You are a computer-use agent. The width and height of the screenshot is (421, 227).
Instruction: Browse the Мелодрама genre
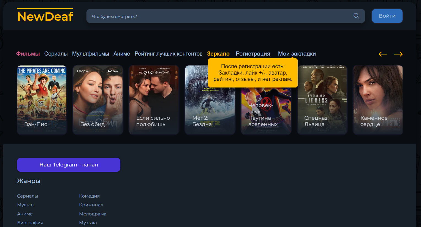(x=93, y=214)
